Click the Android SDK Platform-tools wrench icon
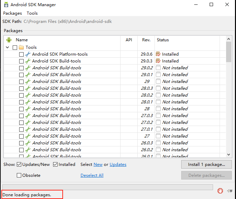The width and height of the screenshot is (236, 199). (x=28, y=54)
